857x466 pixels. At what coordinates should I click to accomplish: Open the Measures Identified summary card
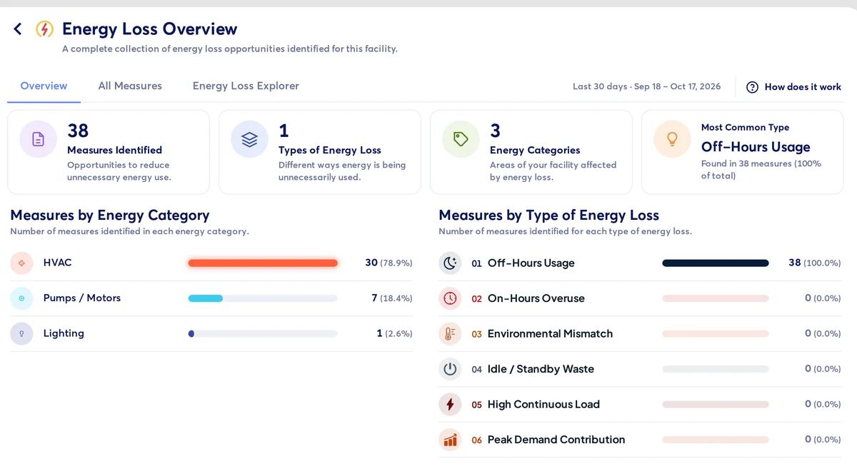109,152
